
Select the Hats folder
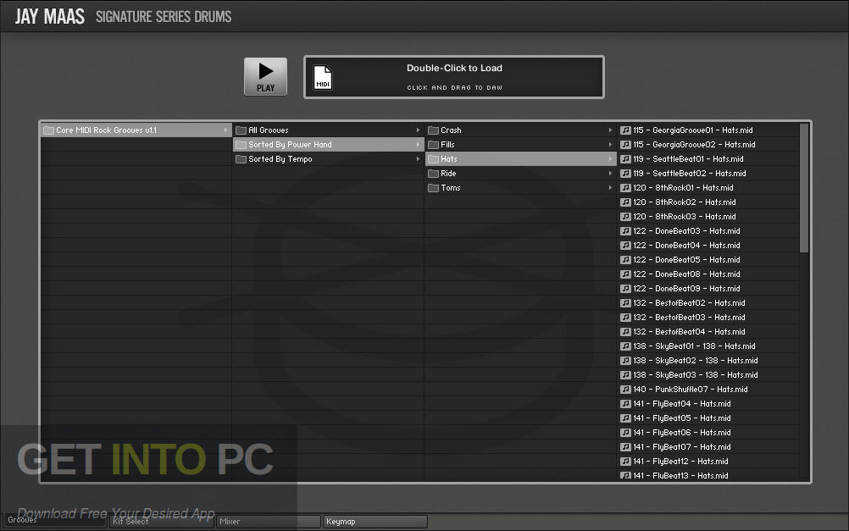[x=520, y=159]
